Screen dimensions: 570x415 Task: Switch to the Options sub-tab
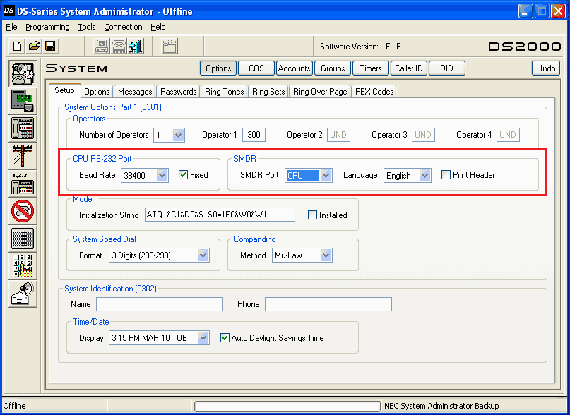point(97,92)
